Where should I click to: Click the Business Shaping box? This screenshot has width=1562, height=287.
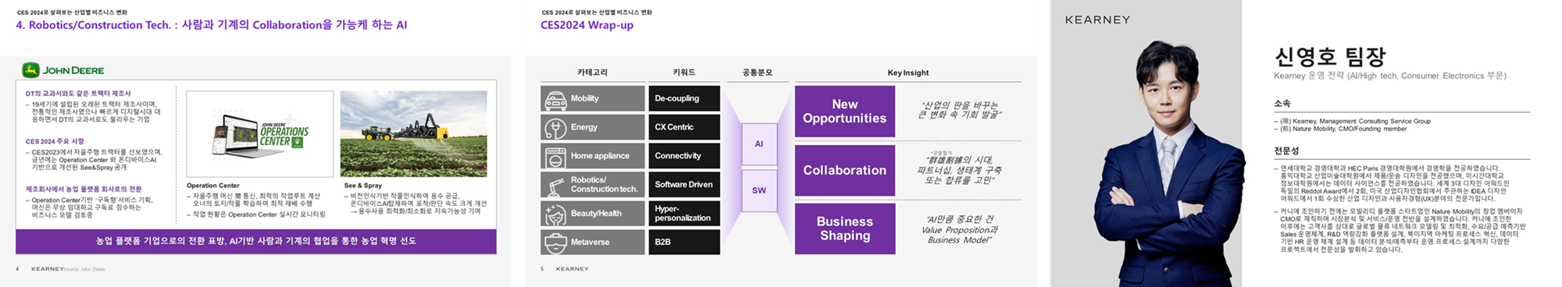pos(845,229)
